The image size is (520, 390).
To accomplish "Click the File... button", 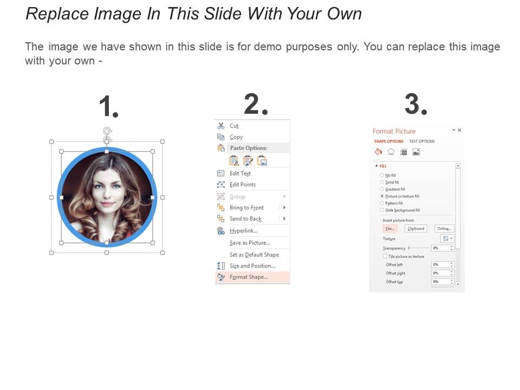I will pos(390,229).
